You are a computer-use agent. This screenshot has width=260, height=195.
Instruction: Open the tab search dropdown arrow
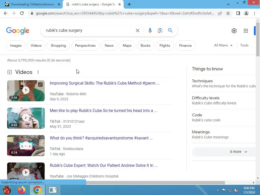point(228,4)
